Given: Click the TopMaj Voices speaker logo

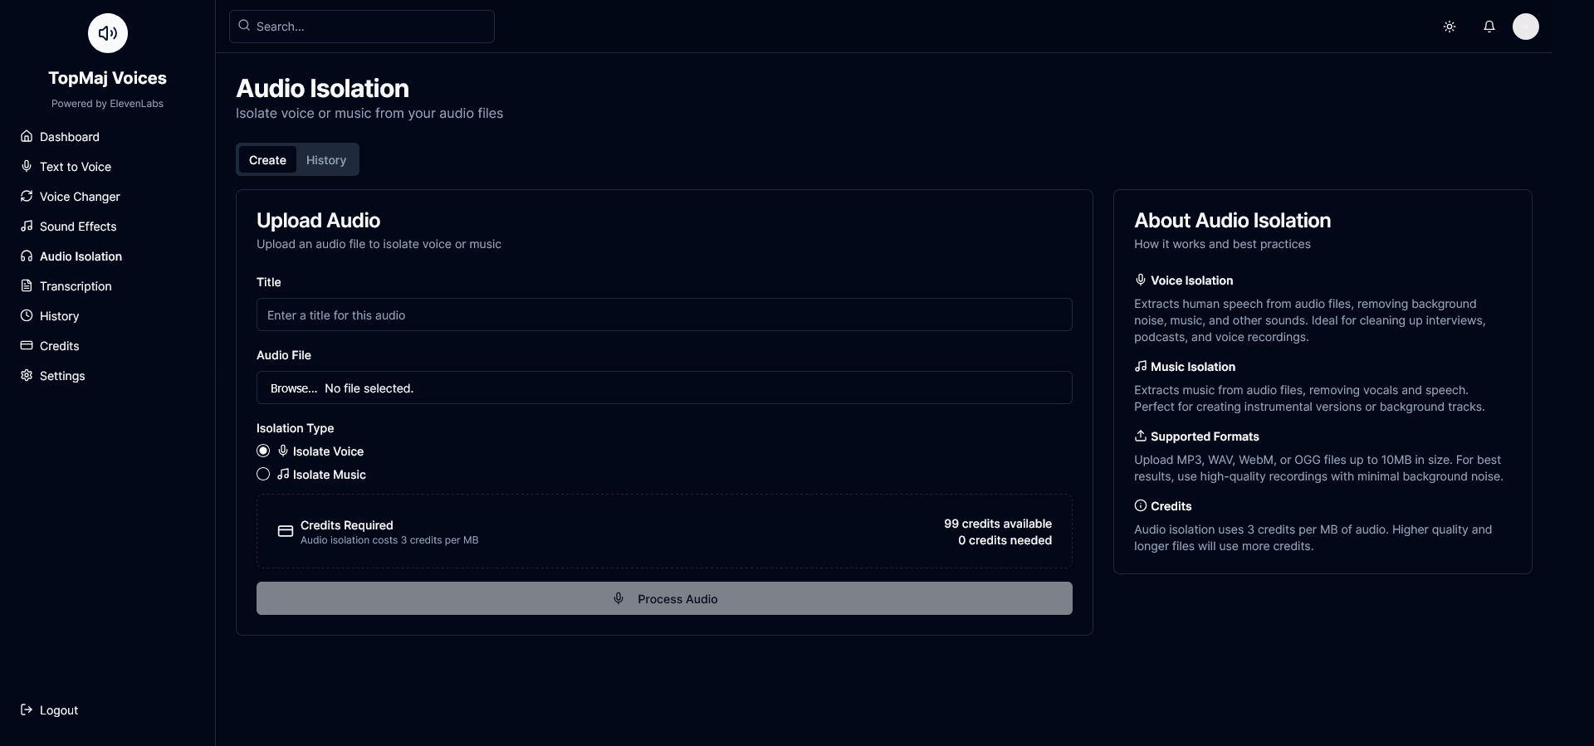Looking at the screenshot, I should (x=108, y=33).
